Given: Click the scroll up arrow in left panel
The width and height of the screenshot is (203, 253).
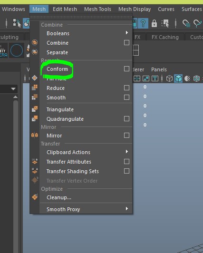Looking at the screenshot, I should coord(16,97).
